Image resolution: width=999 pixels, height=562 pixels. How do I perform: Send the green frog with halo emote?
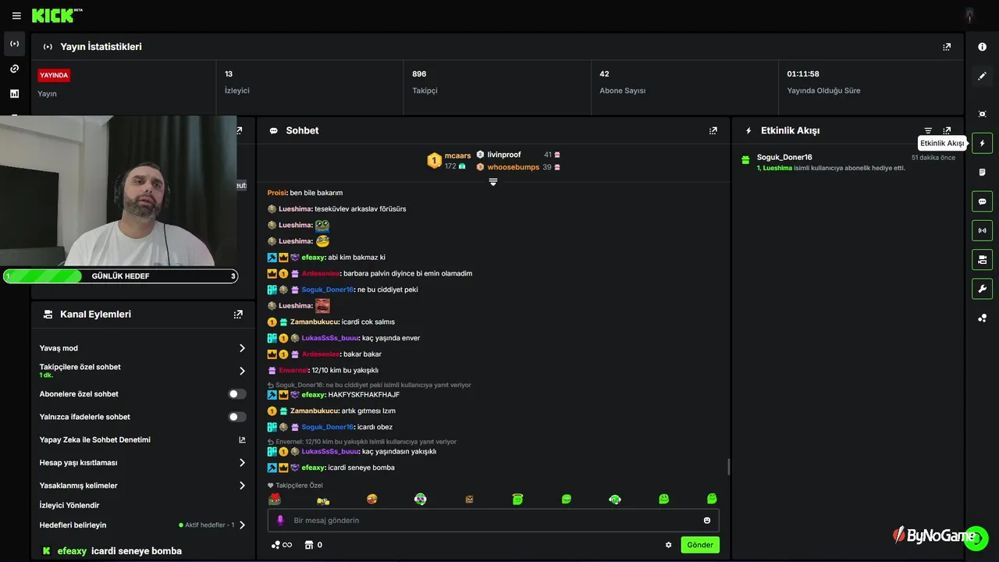click(517, 499)
